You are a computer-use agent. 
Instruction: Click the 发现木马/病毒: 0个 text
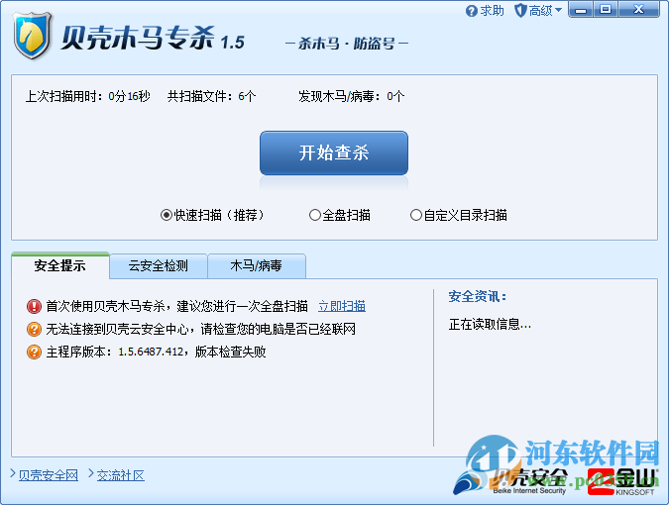pos(351,96)
